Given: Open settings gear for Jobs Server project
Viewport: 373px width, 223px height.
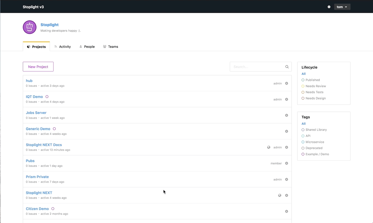Looking at the screenshot, I should click(286, 115).
